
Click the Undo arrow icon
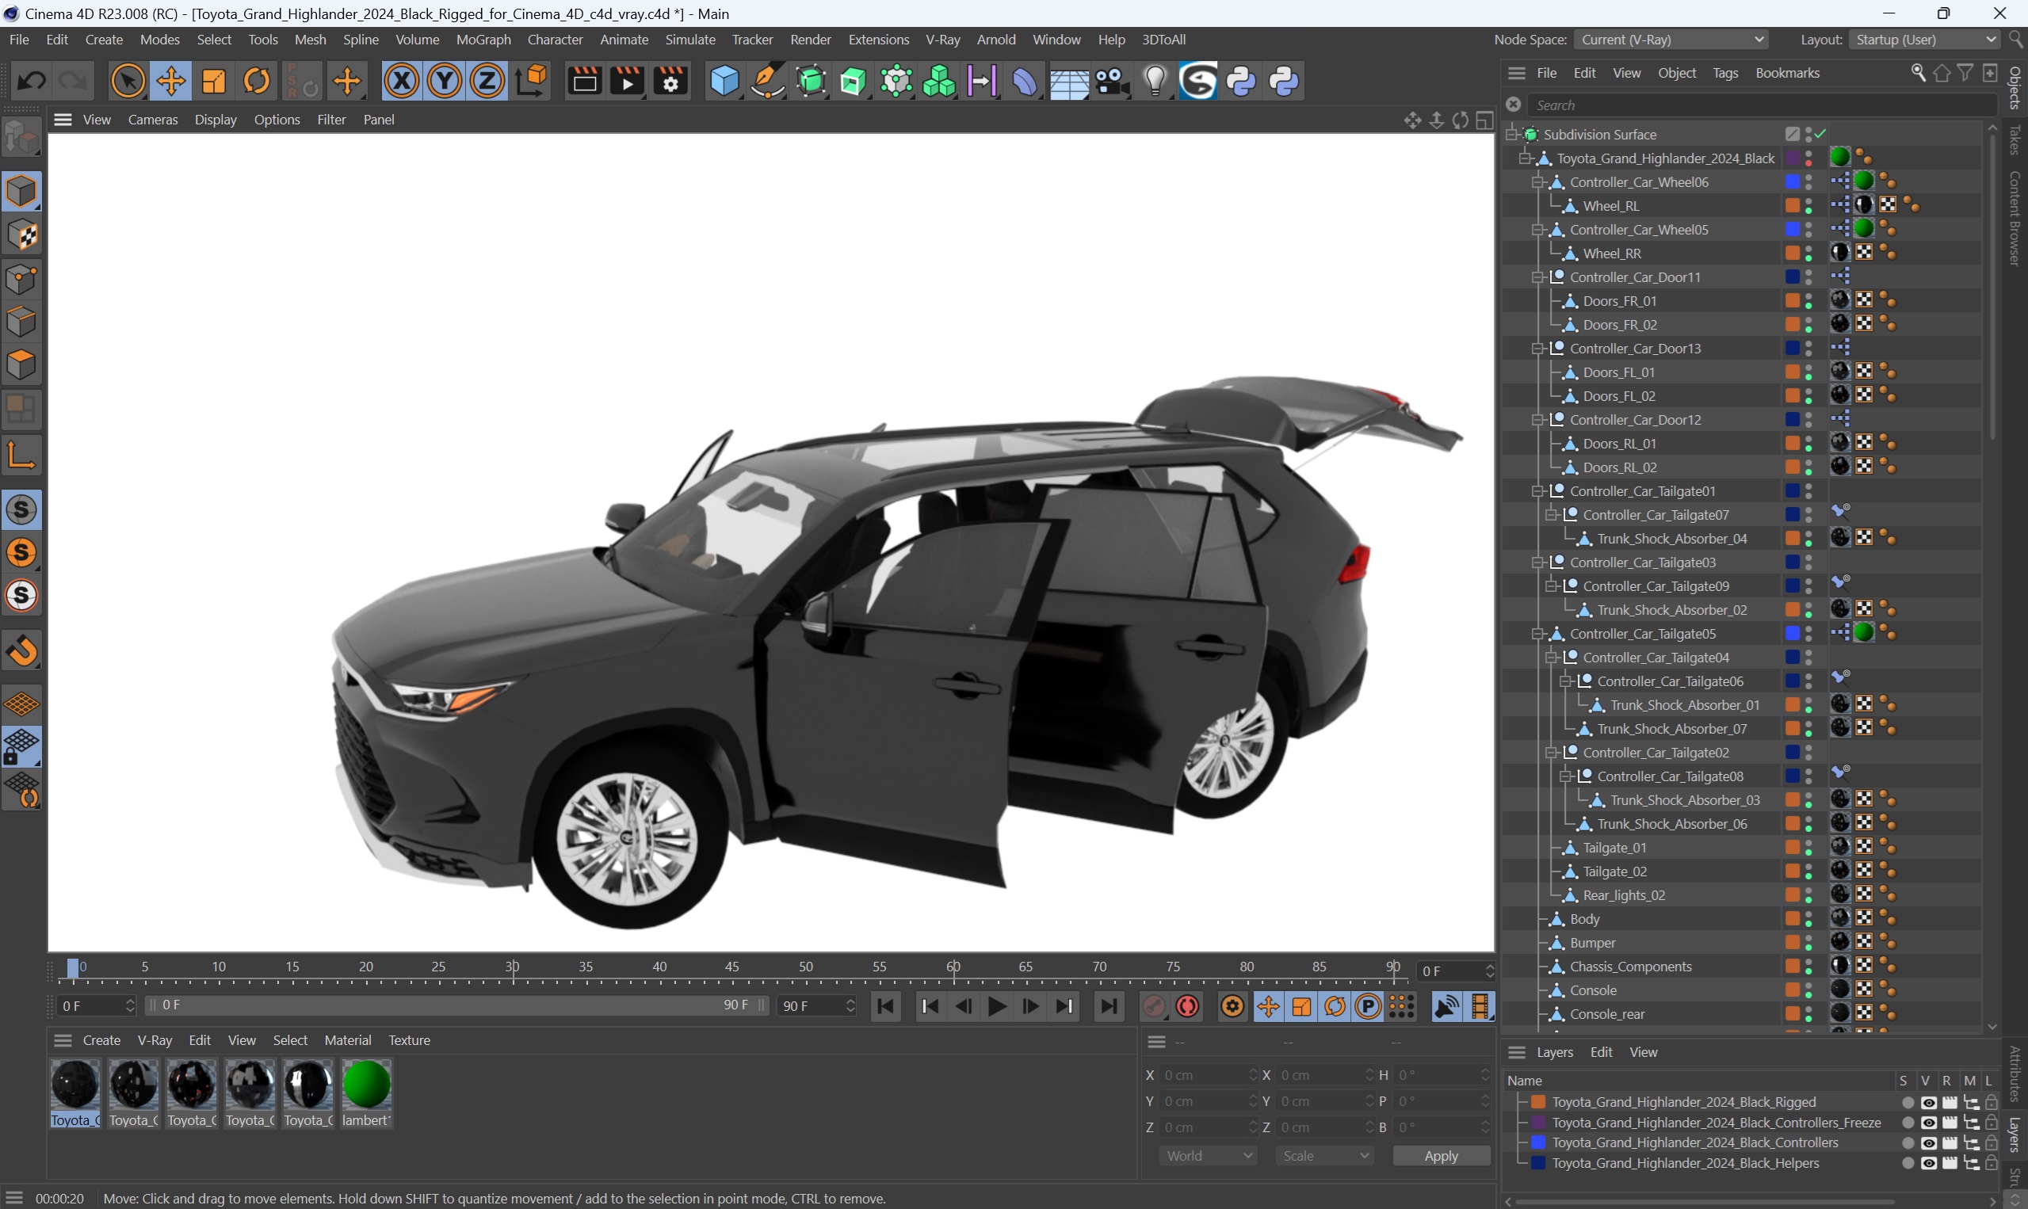pos(31,82)
